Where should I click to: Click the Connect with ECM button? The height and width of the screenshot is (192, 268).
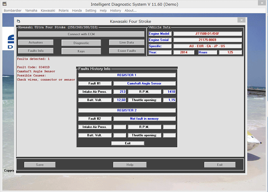tap(81, 34)
